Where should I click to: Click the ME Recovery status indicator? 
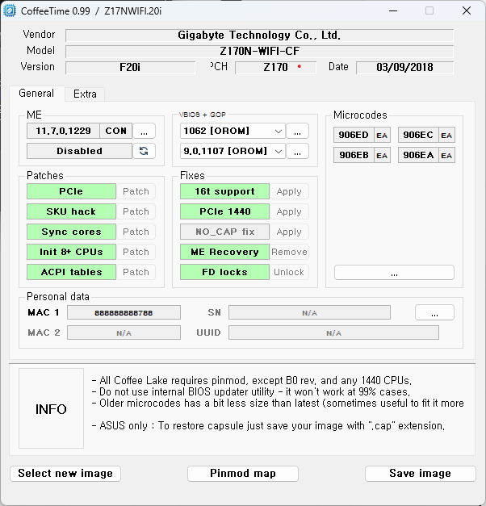[x=224, y=252]
